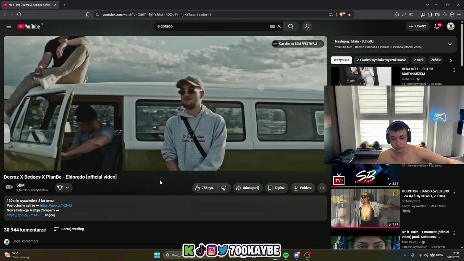Image resolution: width=464 pixels, height=261 pixels.
Task: Select the Z serii filter chip
Action: click(x=419, y=60)
